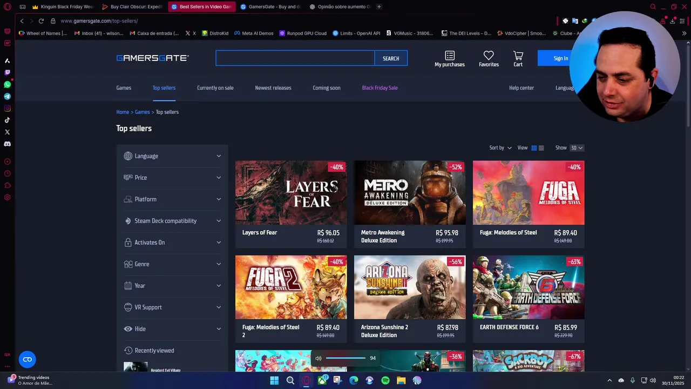
Task: Open the Twitch sidebar panel
Action: (7, 72)
